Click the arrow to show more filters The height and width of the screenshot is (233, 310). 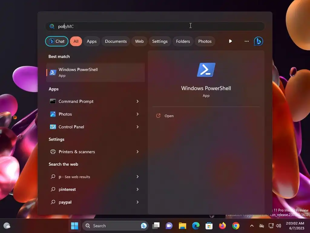coord(230,41)
